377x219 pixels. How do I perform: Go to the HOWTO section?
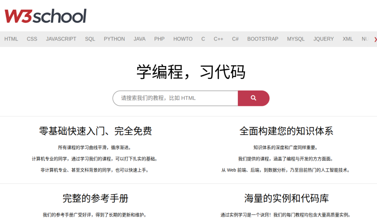[x=183, y=39]
